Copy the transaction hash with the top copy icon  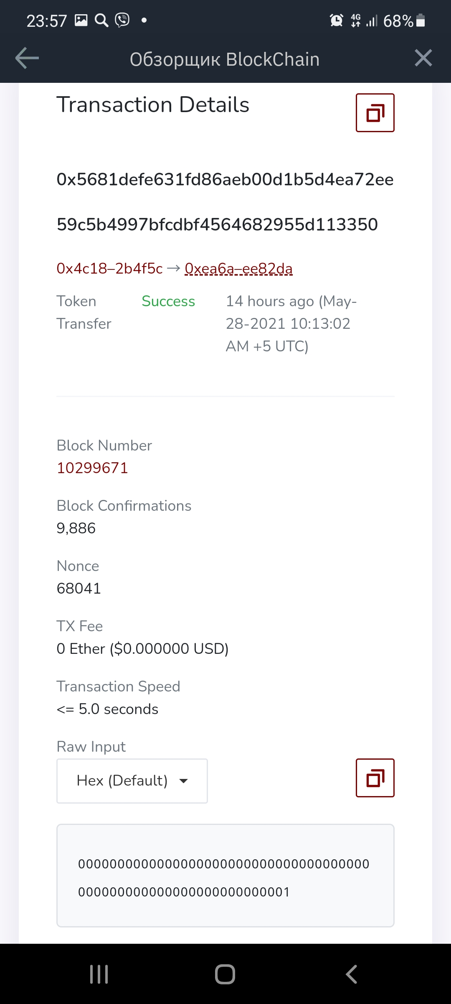click(x=375, y=113)
